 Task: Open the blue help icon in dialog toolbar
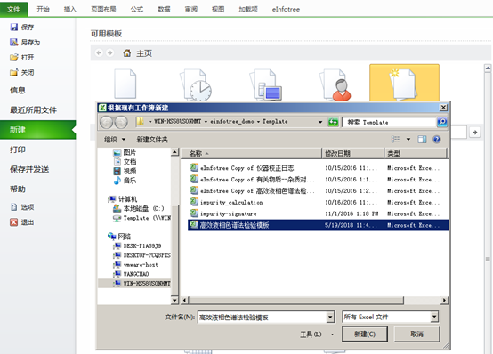[437, 139]
